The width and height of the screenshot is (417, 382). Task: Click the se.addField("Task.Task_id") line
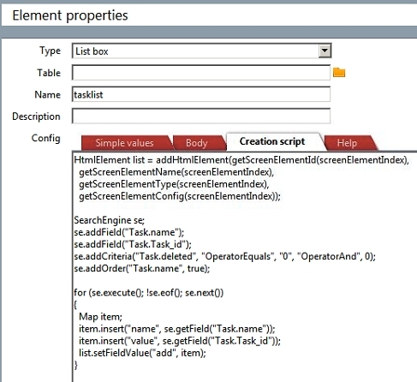(133, 244)
